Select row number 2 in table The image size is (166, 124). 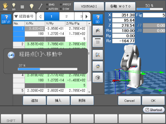19,44
